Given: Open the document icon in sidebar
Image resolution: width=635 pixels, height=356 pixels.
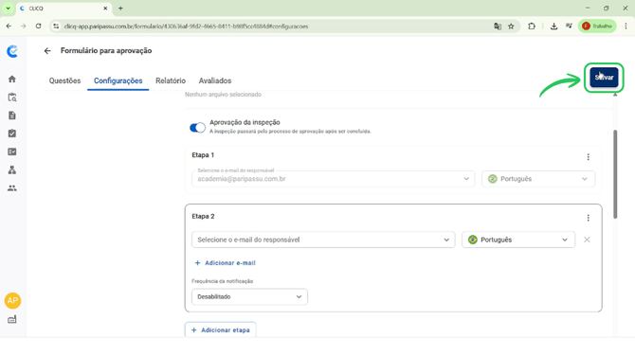Looking at the screenshot, I should [x=12, y=116].
